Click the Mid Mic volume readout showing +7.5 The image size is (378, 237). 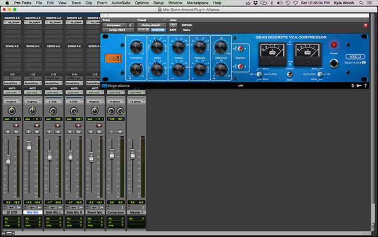(x=29, y=202)
